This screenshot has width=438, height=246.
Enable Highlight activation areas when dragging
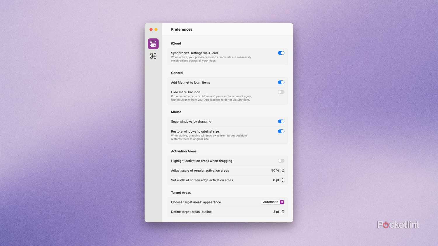281,161
